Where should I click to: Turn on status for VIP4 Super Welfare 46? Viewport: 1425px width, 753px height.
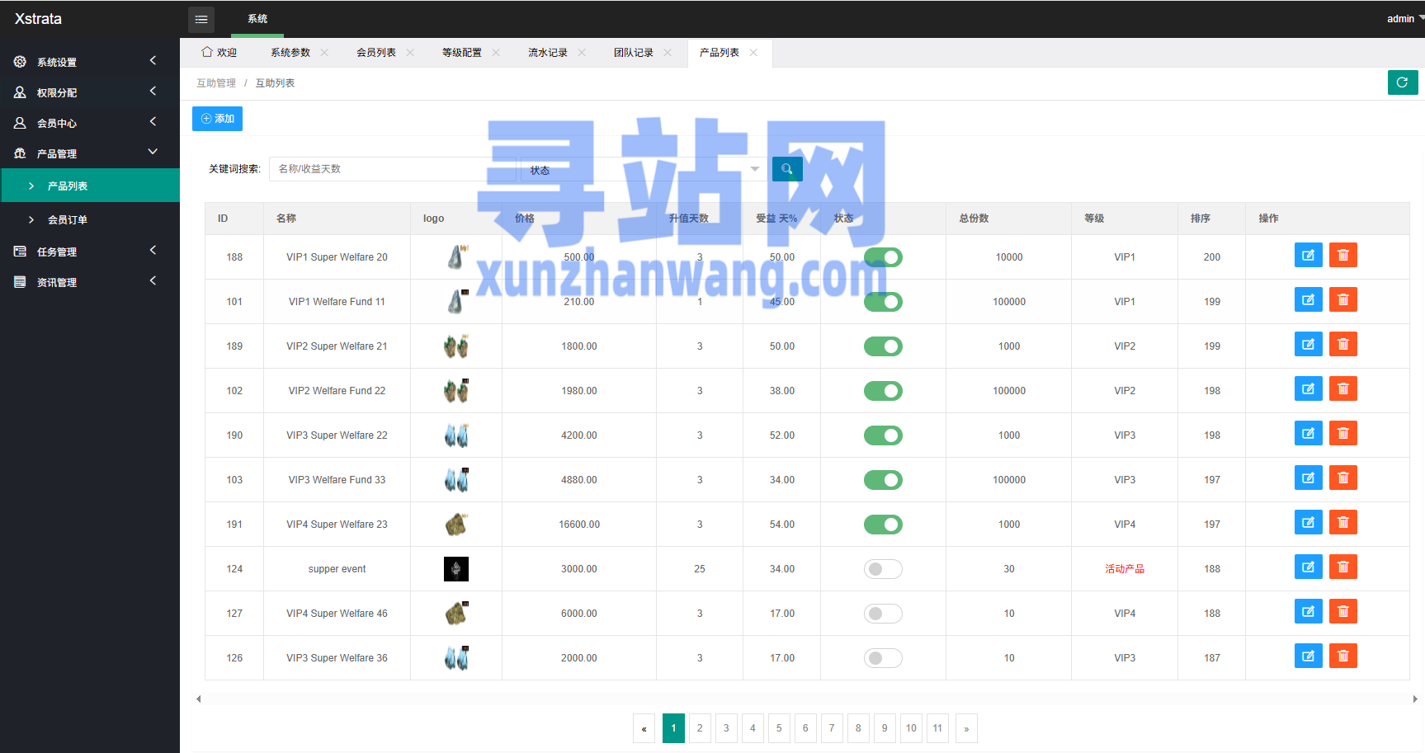coord(882,614)
